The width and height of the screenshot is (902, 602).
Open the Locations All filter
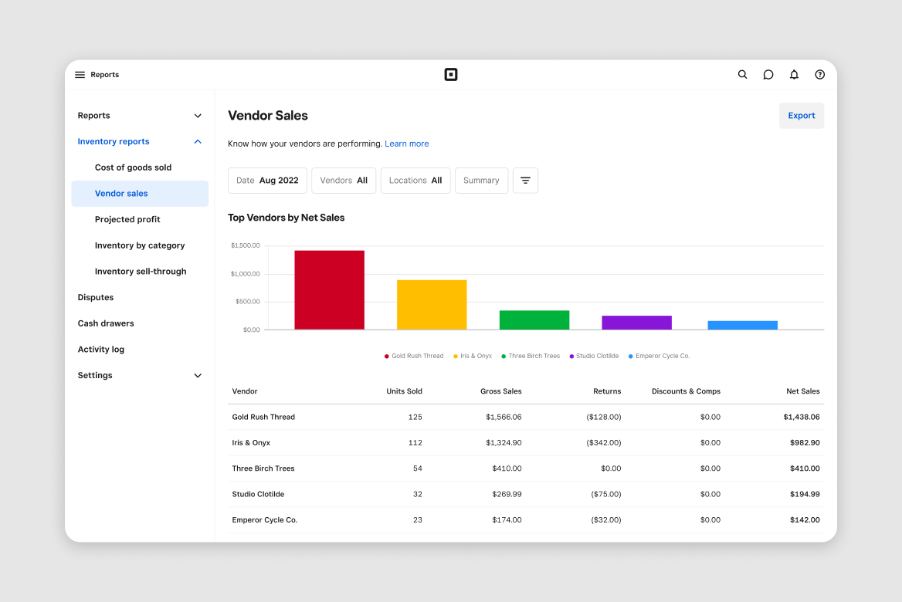(x=415, y=180)
